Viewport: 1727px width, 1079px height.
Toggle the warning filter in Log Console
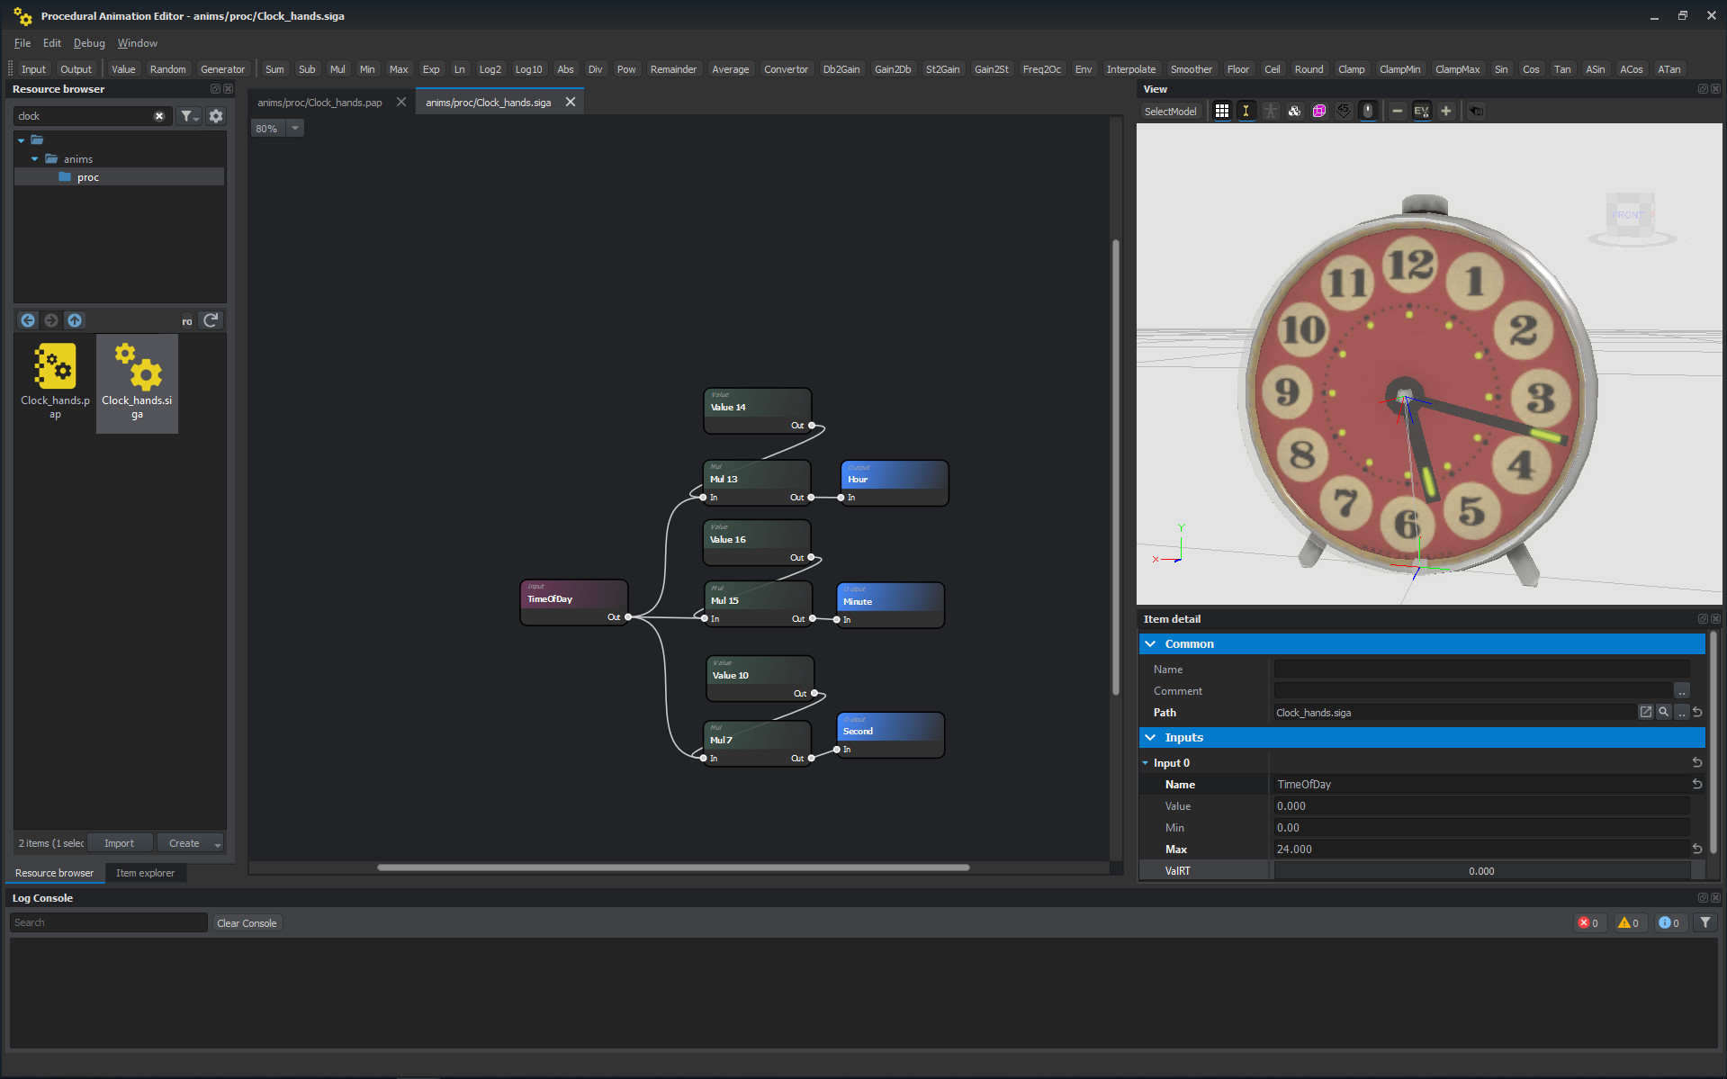click(1629, 922)
